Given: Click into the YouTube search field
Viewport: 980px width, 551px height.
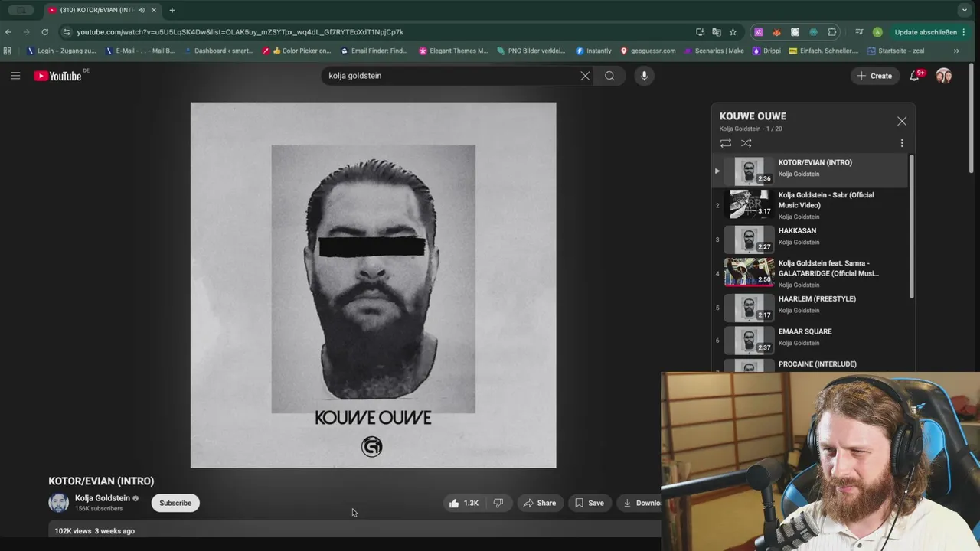Looking at the screenshot, I should click(450, 76).
